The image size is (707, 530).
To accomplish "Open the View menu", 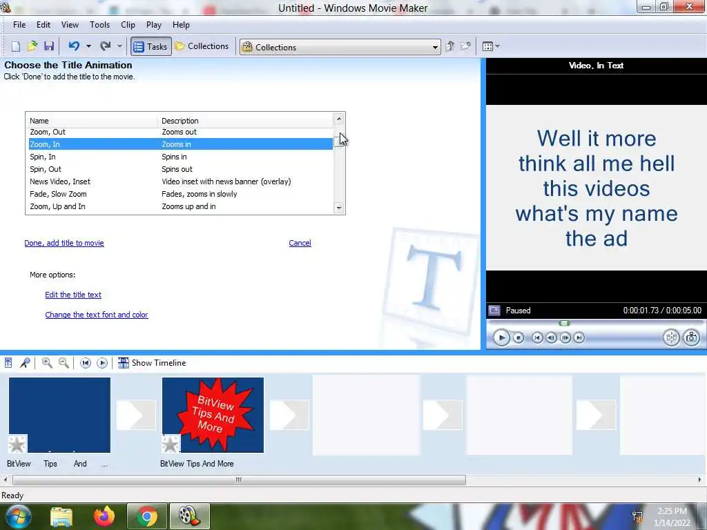I will coord(70,25).
